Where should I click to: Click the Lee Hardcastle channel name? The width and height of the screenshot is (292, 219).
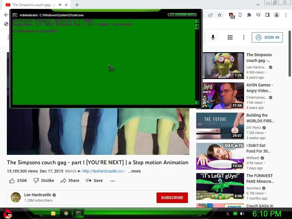click(x=38, y=195)
